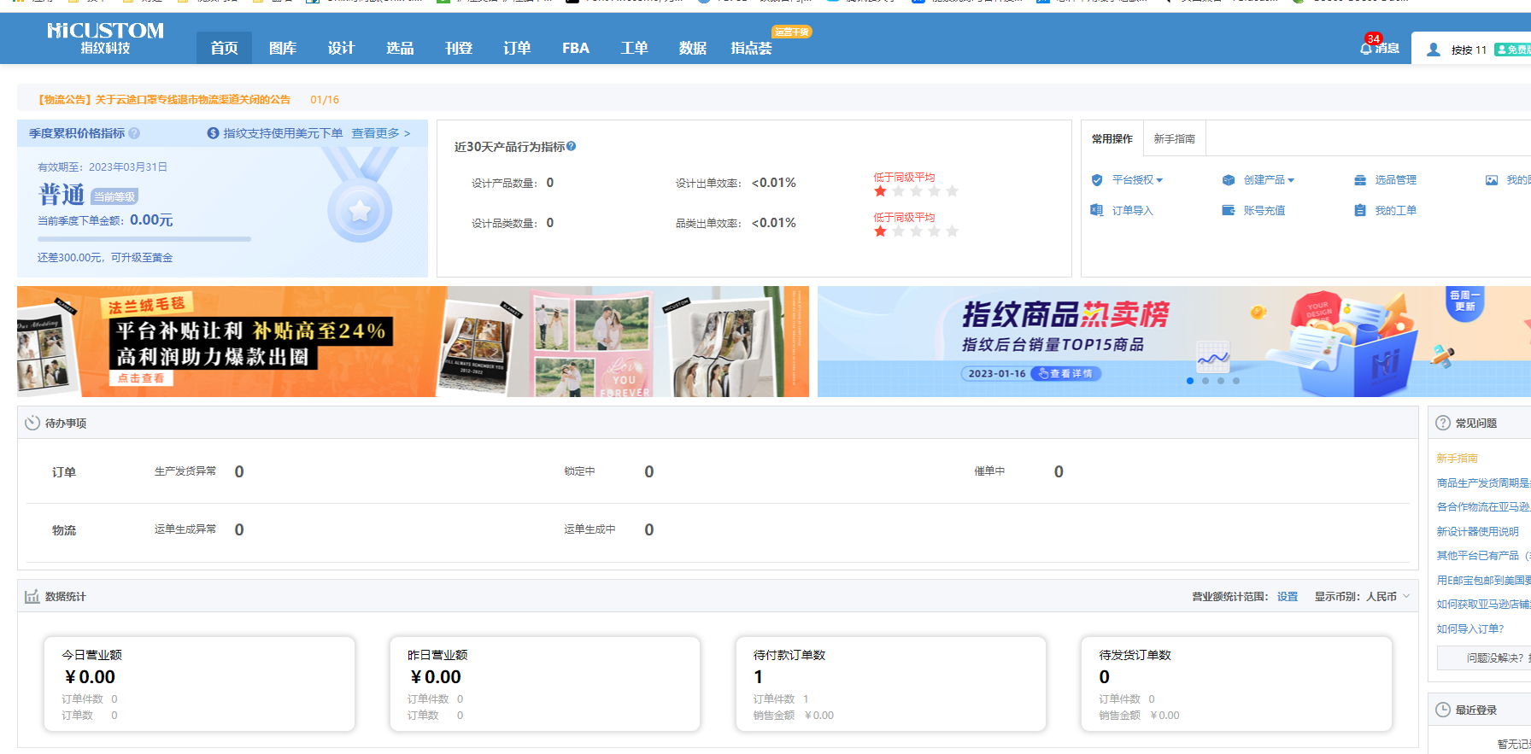Click 查看详情 on hot-sale banner
1531x754 pixels.
tap(1065, 373)
